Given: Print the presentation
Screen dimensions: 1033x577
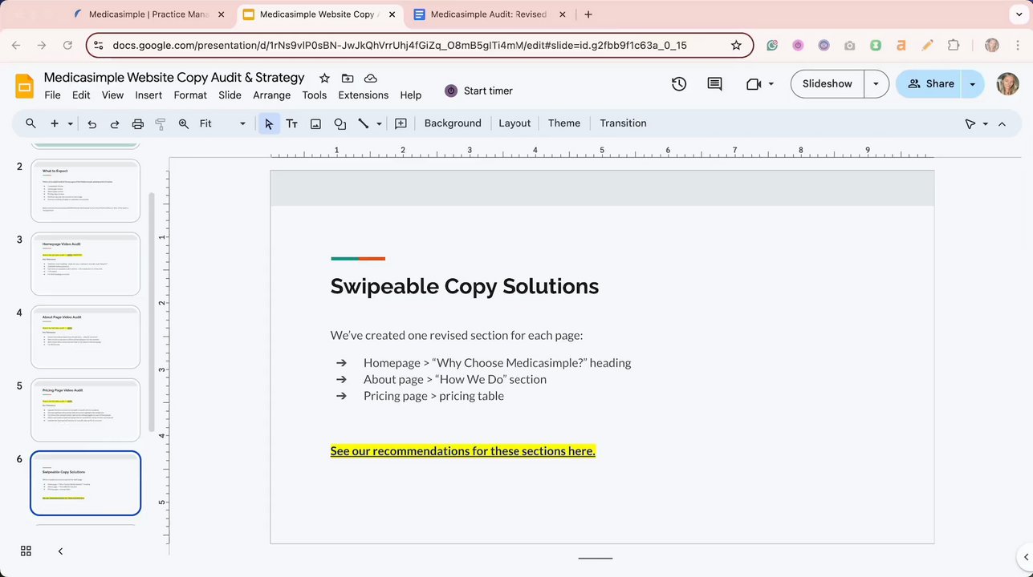Looking at the screenshot, I should 138,123.
